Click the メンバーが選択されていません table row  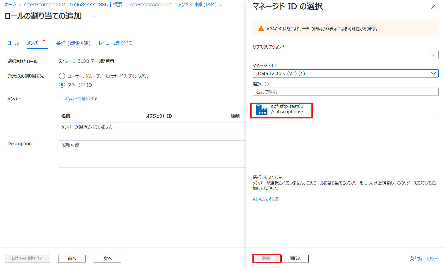pos(152,127)
